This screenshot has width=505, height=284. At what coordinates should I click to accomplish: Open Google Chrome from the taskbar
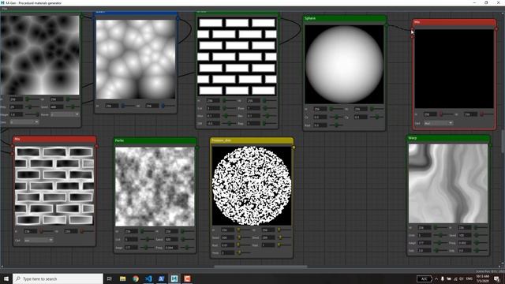pyautogui.click(x=136, y=278)
